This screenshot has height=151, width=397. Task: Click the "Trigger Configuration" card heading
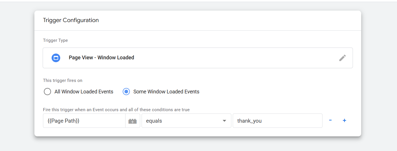coord(71,20)
